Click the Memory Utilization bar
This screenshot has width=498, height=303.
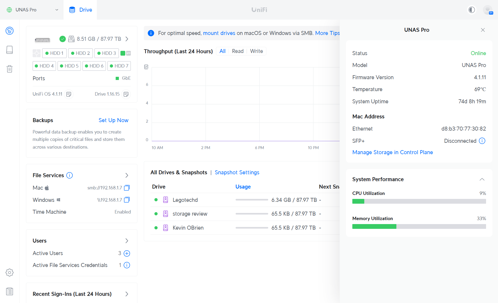point(419,226)
